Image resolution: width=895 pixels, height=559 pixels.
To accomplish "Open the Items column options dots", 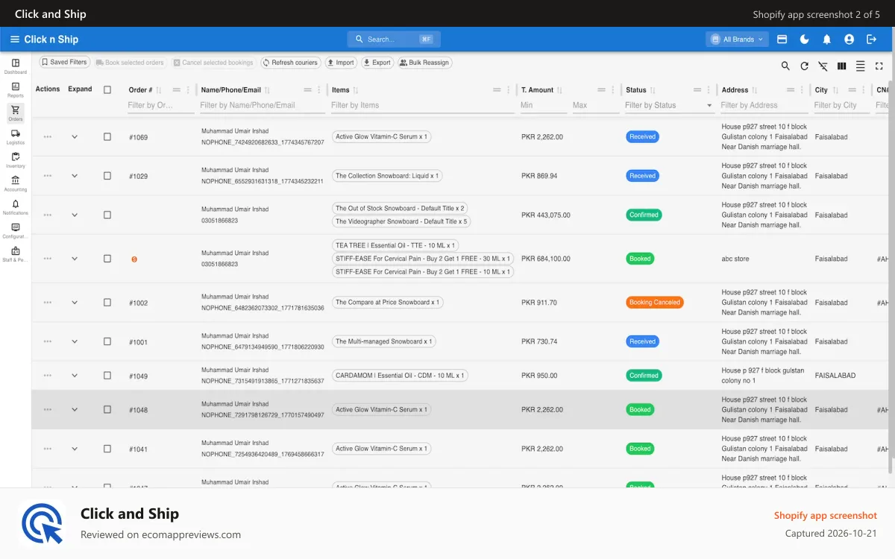I will click(x=509, y=90).
